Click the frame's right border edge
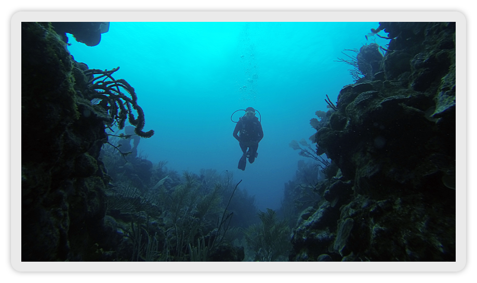Viewport: 477px width, 283px height. point(460,141)
